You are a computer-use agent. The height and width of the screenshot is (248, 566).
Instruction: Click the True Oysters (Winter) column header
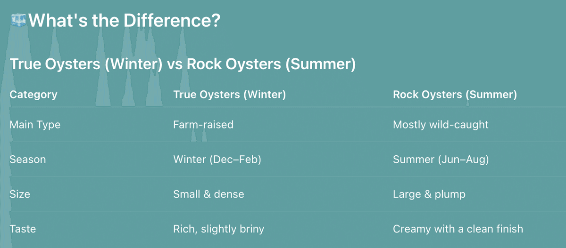[230, 95]
